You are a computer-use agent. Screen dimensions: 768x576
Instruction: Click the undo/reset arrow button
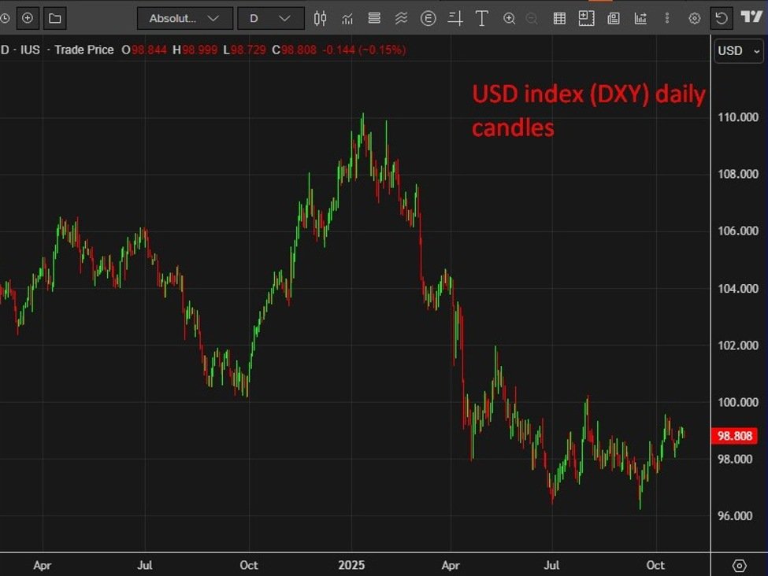click(722, 18)
